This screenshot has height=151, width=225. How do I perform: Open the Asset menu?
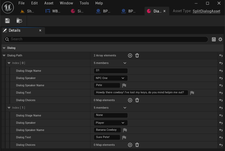(x=49, y=3)
